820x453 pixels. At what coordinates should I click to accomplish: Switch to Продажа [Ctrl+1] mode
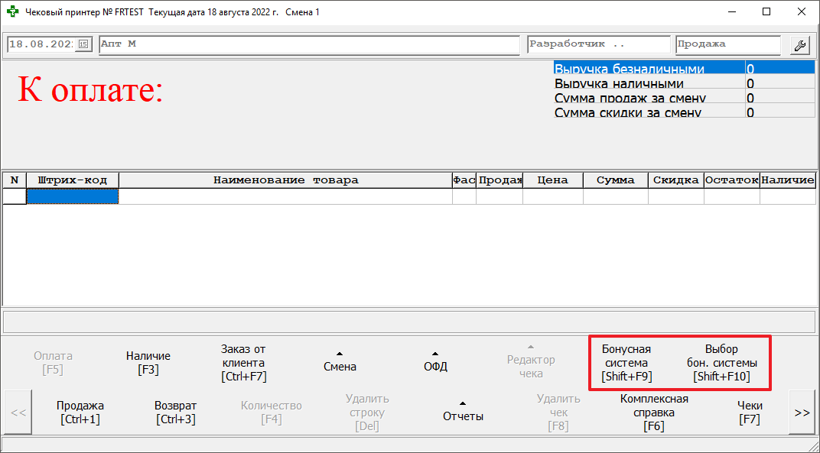80,413
